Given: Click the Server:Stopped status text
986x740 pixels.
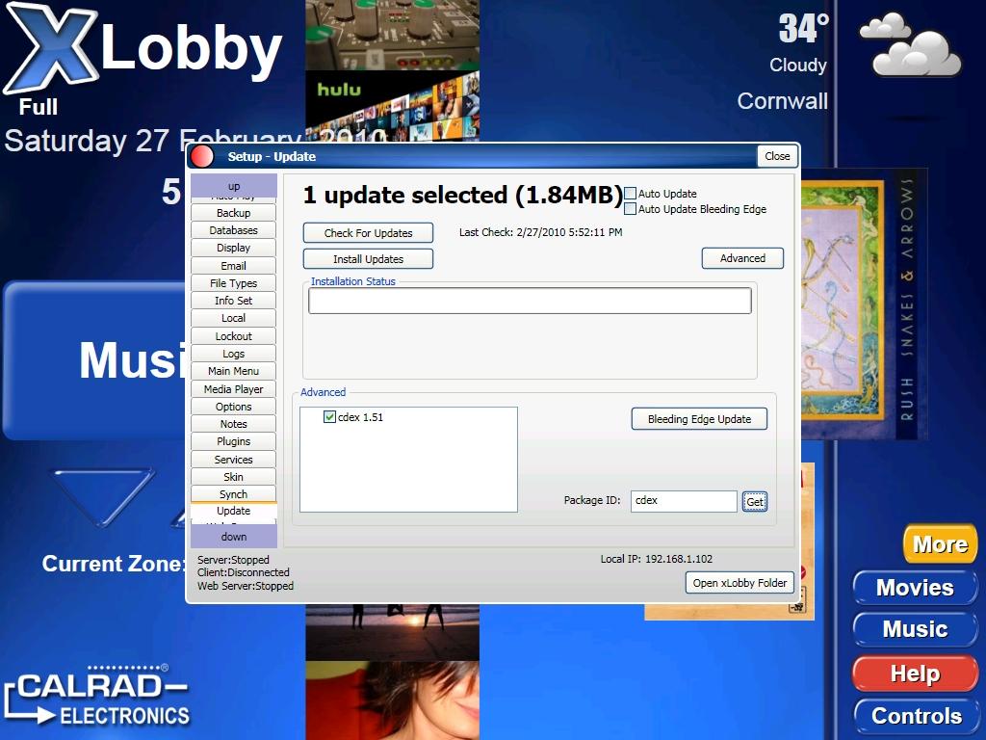Looking at the screenshot, I should coord(233,560).
